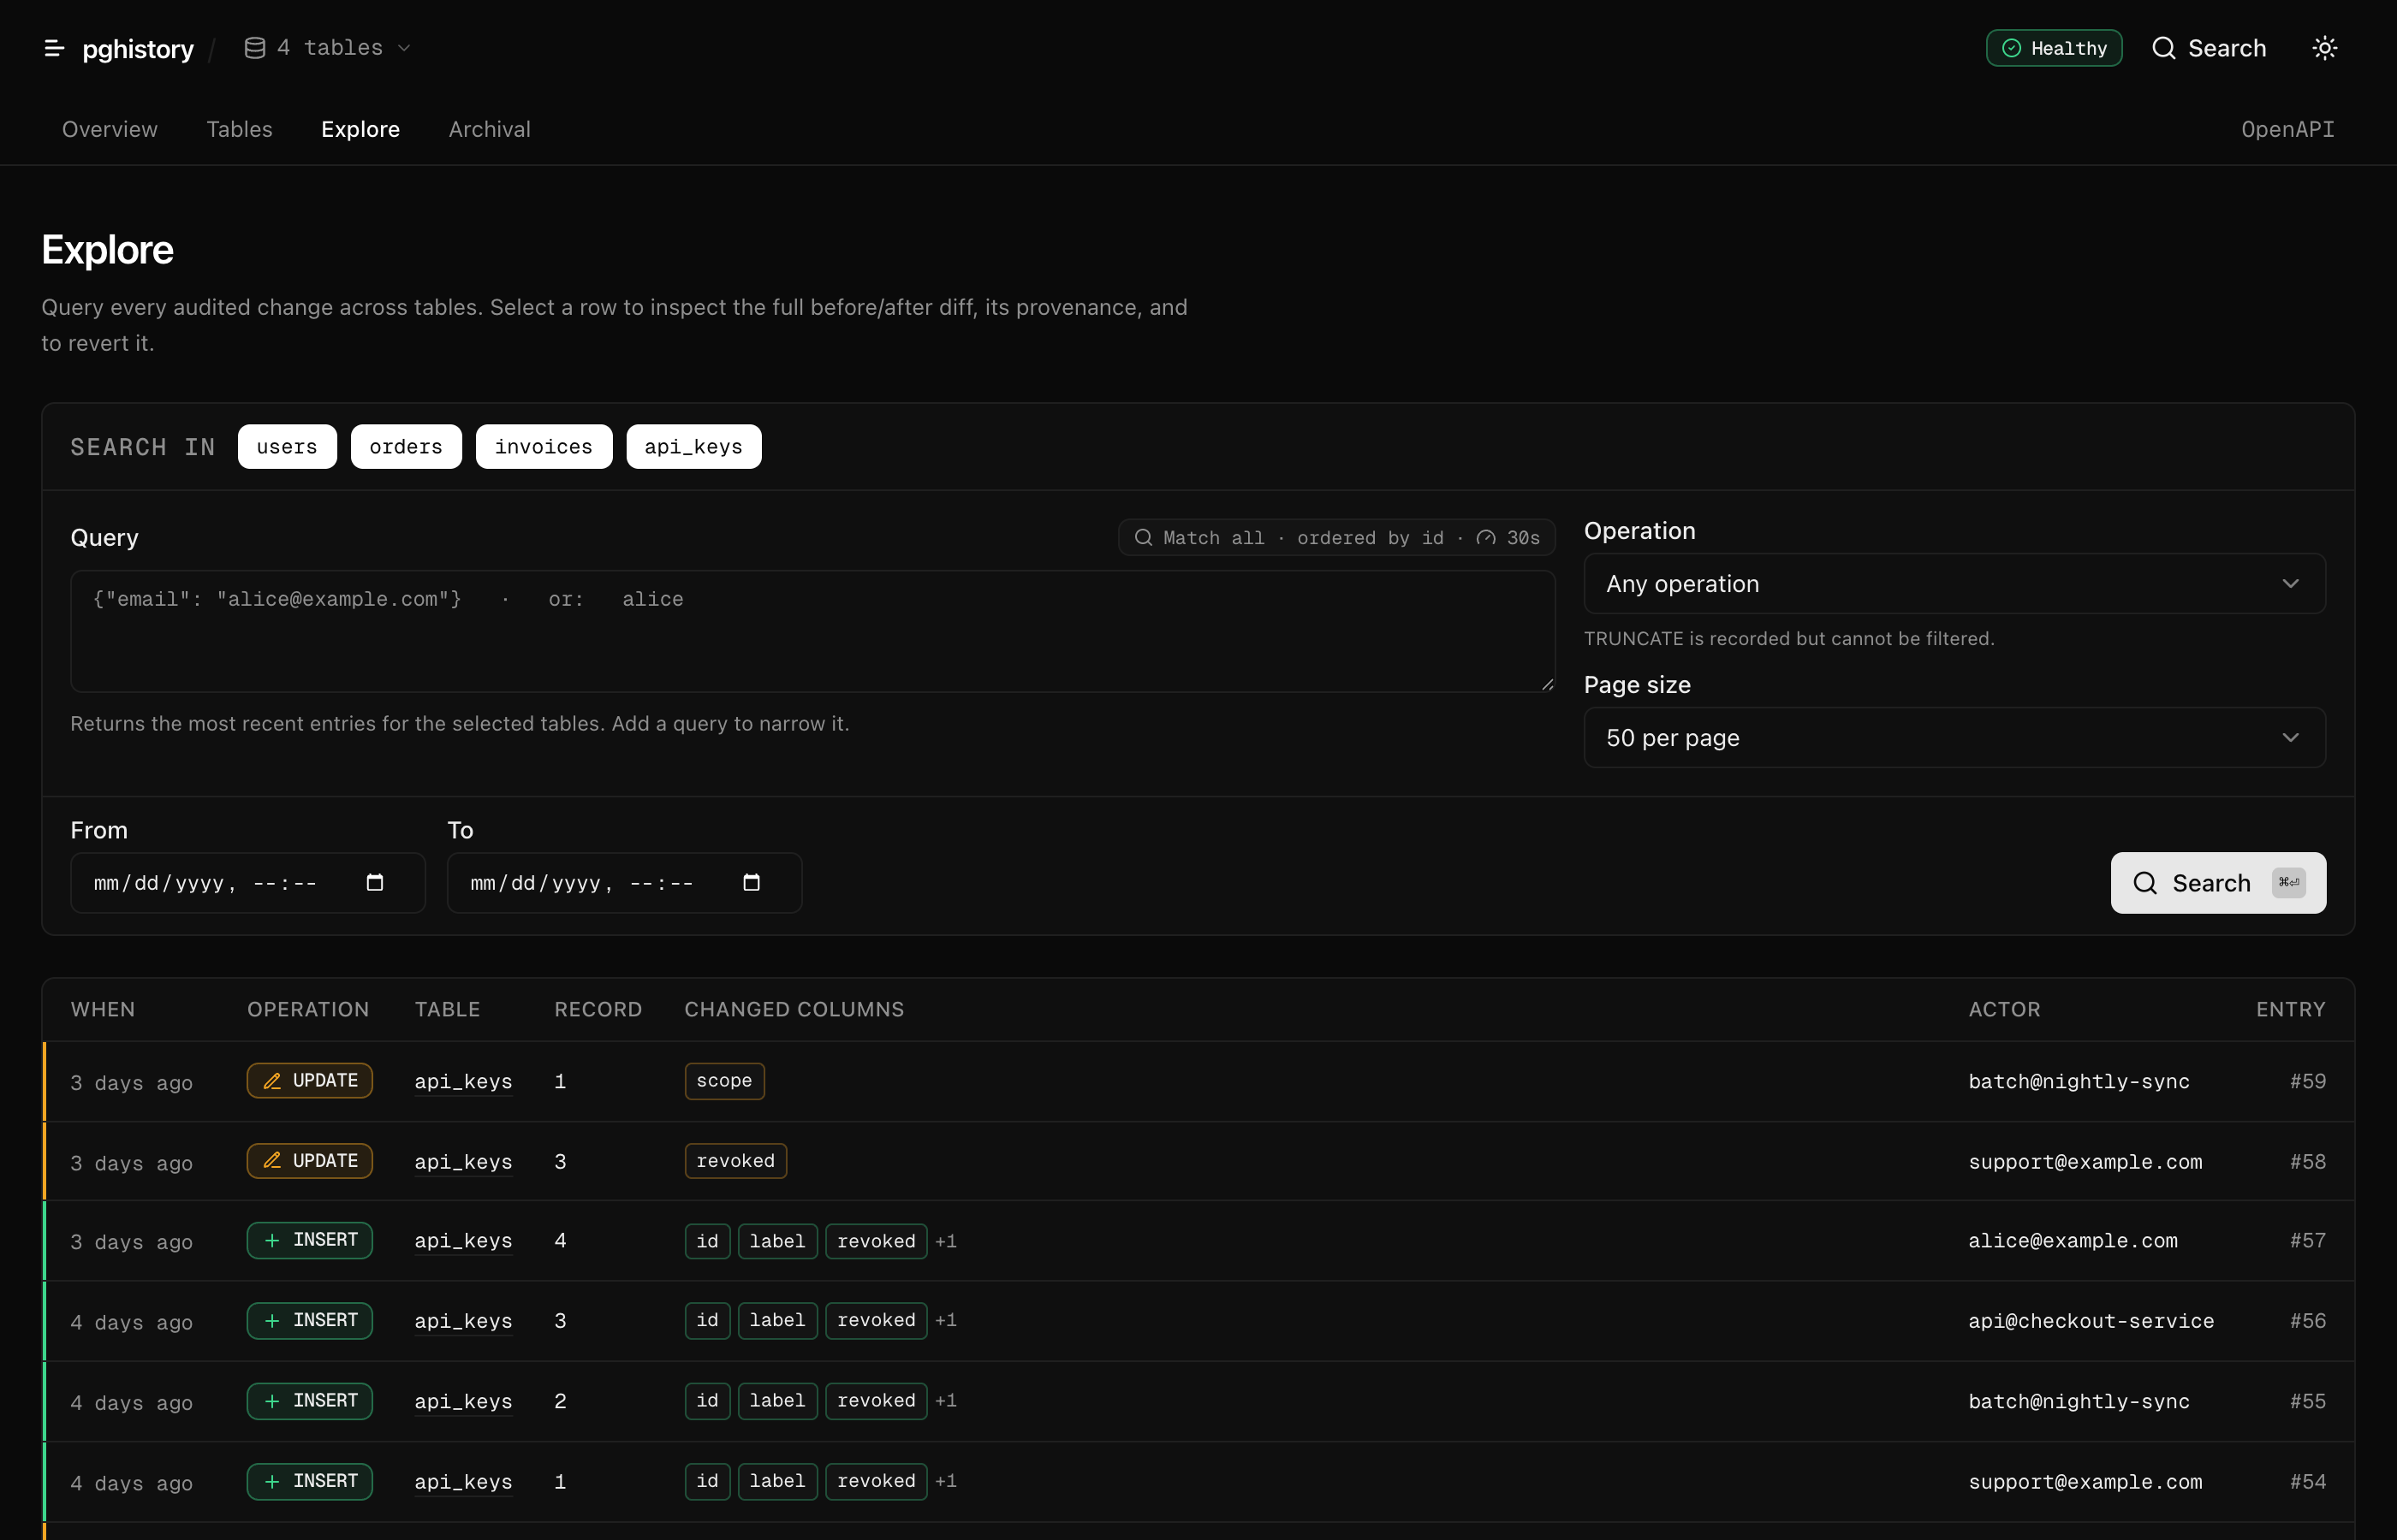This screenshot has width=2397, height=1540.
Task: Toggle the light/dark theme sun icon
Action: point(2325,48)
